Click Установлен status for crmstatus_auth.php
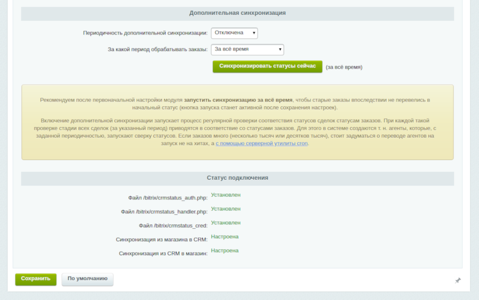Screen dimensions: 479x300 [x=226, y=195]
